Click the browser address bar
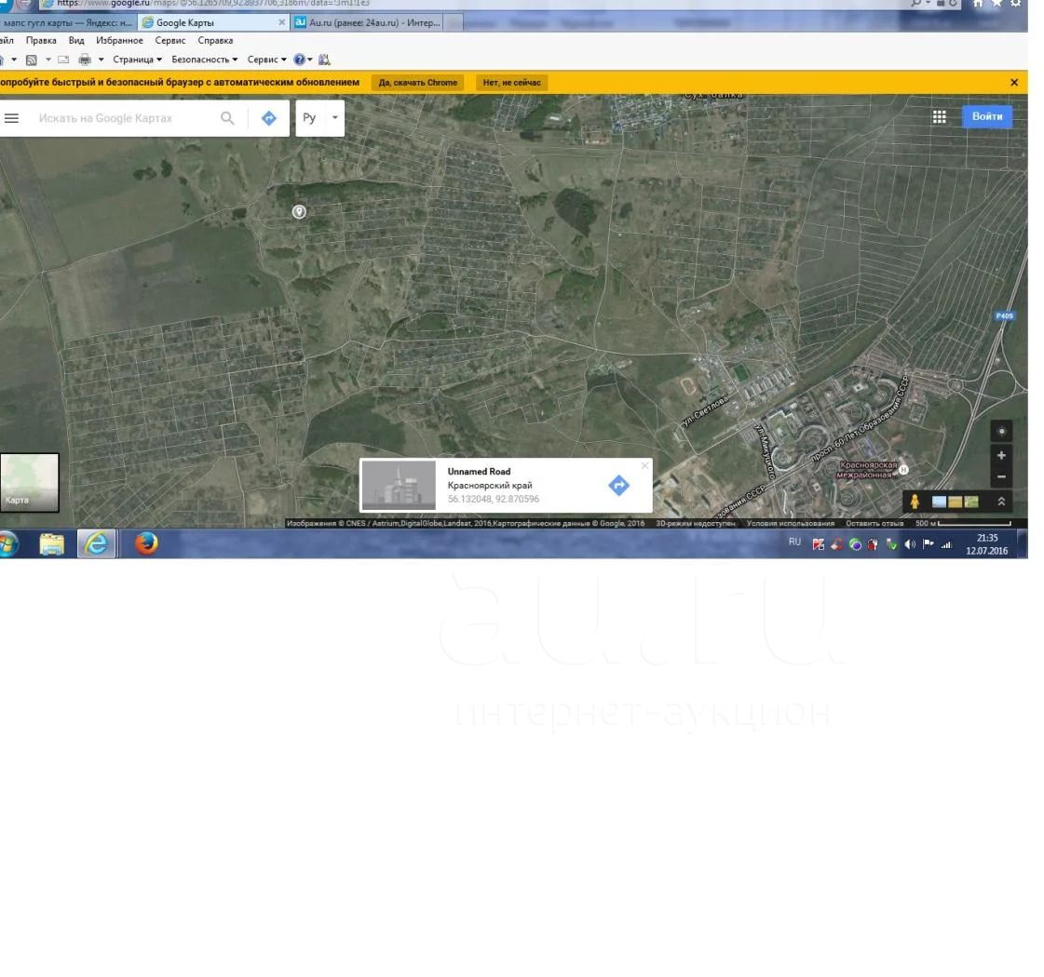The width and height of the screenshot is (1044, 977). 466,4
